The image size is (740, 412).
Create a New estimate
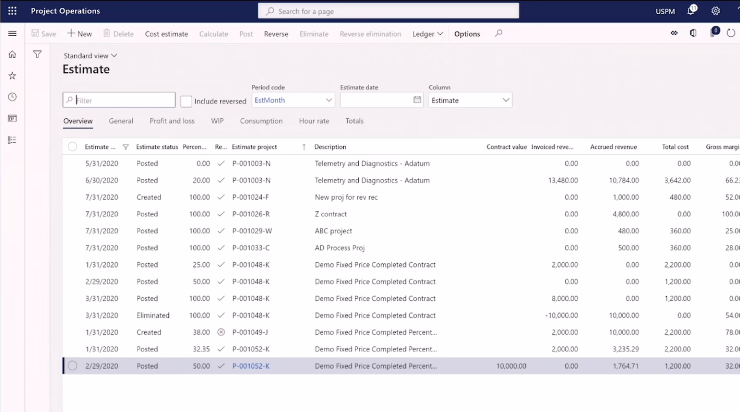79,33
